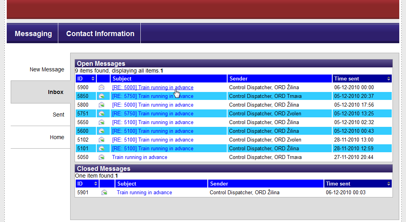
Task: Click the envelope icon for message 5751
Action: (101, 114)
